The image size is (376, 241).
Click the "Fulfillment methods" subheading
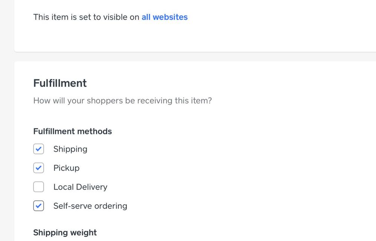tap(73, 131)
